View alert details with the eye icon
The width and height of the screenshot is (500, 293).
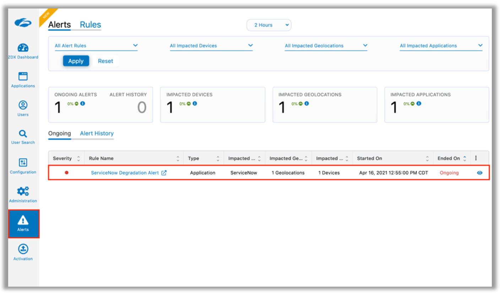(480, 173)
